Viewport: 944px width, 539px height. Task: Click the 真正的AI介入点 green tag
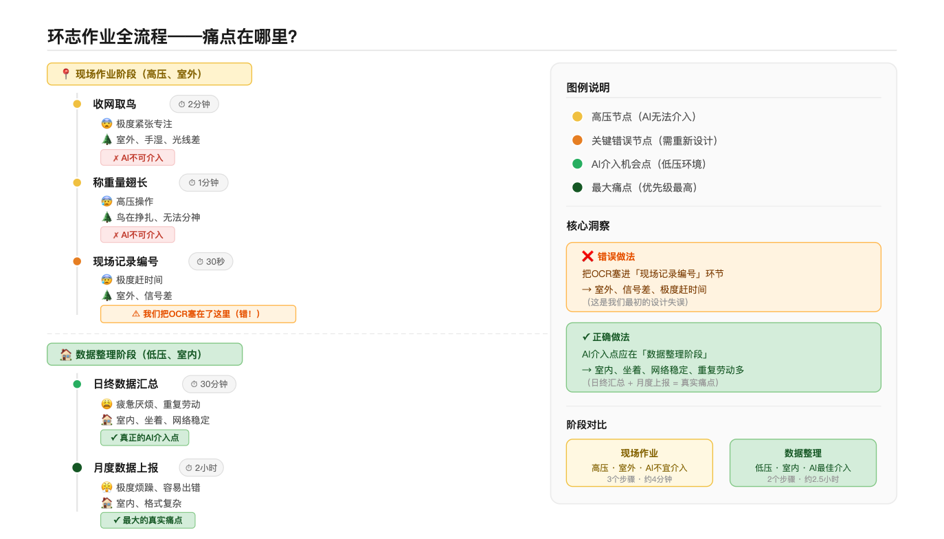pyautogui.click(x=144, y=437)
